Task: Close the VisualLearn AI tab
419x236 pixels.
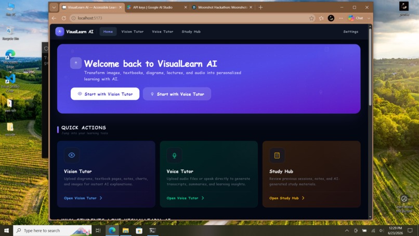Action: click(x=120, y=7)
